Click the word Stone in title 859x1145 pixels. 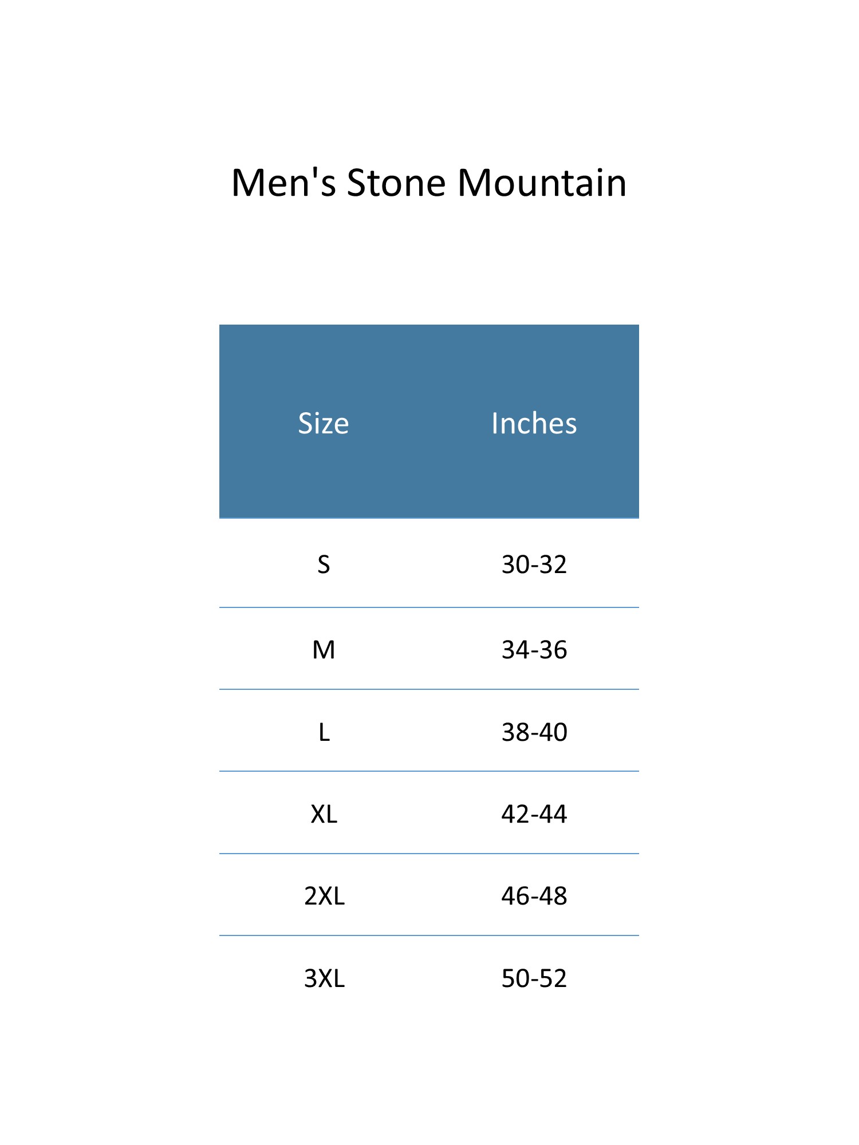click(396, 183)
